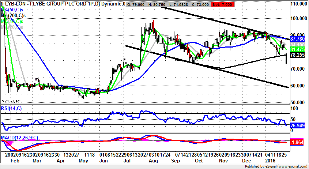
Task: Click the Close price 73.000 field
Action: tap(206, 4)
